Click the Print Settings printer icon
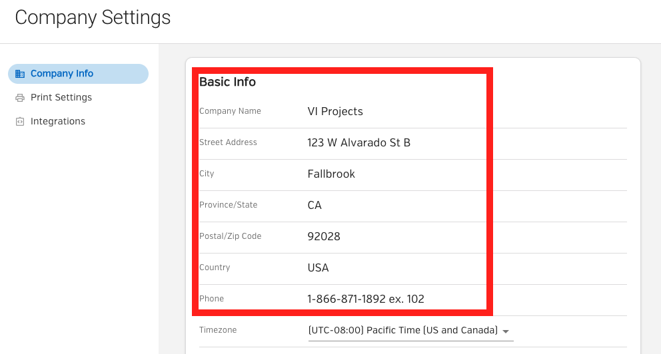661x354 pixels. (20, 98)
